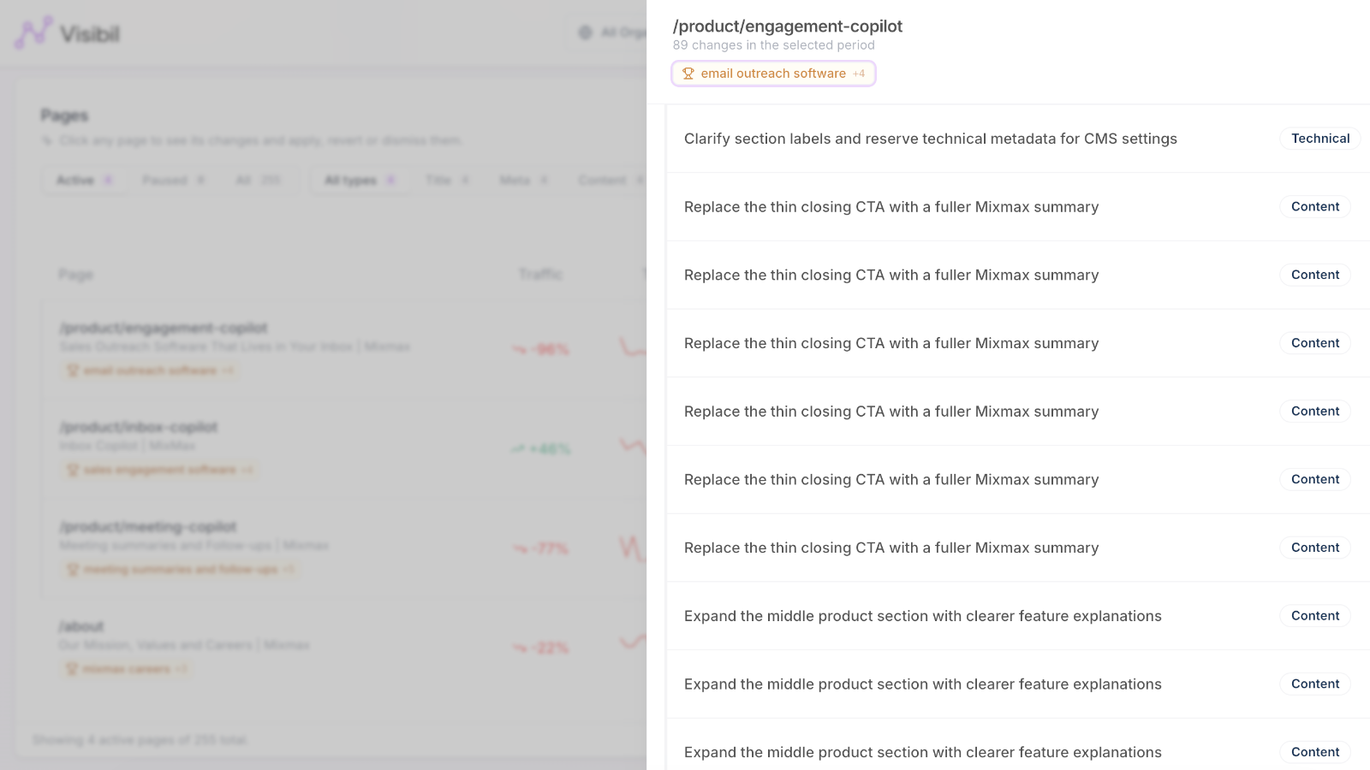
Task: Click the '/product/engagement-copilot' panel title
Action: [788, 27]
